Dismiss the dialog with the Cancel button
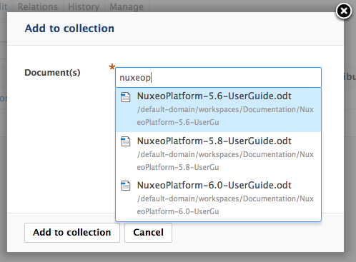Image resolution: width=356 pixels, height=262 pixels. click(148, 233)
